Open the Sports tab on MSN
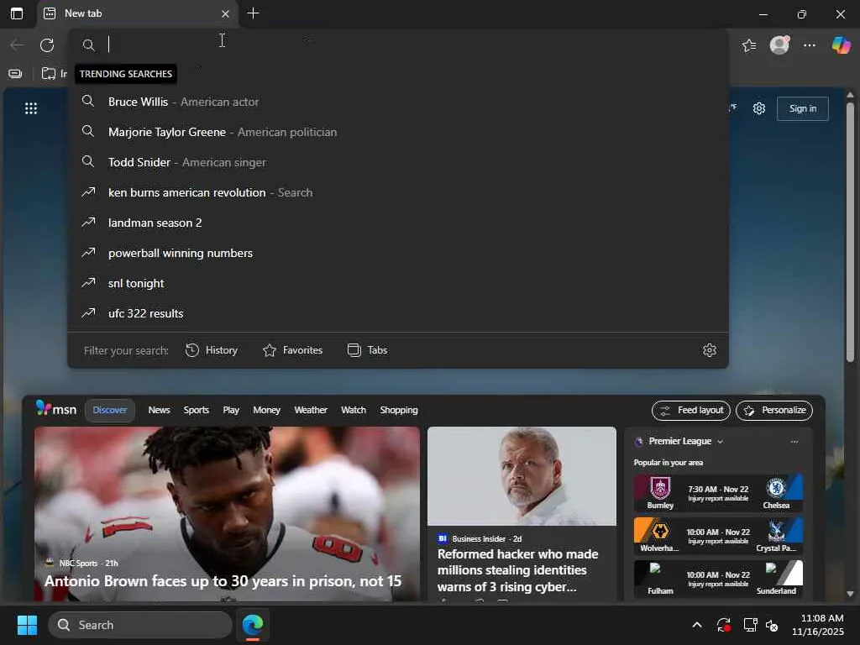 coord(197,410)
